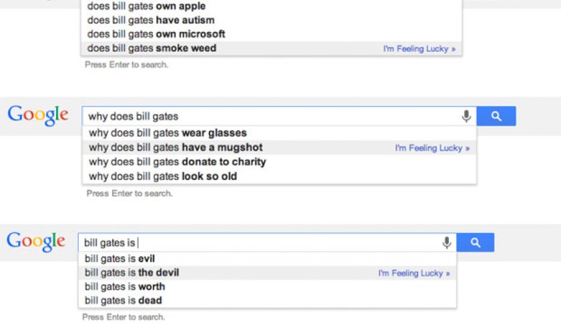Click Google logo next to 'bill gates is'
Image resolution: width=561 pixels, height=323 pixels.
pos(36,241)
